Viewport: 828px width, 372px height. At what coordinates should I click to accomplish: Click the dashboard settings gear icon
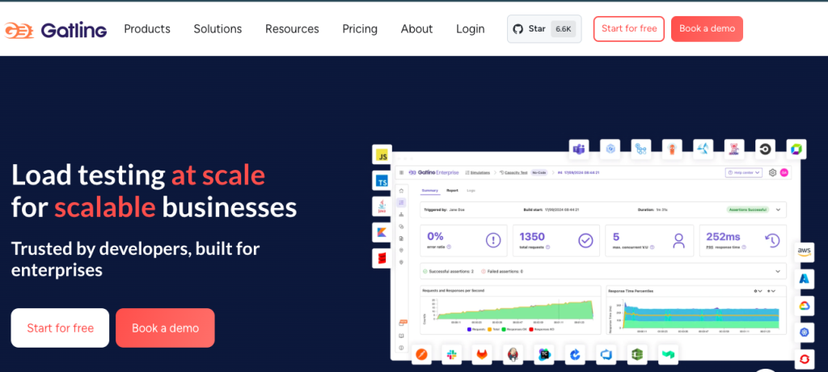coord(772,173)
